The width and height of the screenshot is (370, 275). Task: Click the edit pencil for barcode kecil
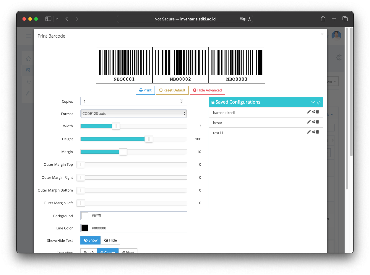309,112
